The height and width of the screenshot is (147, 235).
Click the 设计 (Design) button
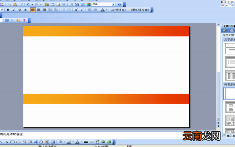point(118,10)
